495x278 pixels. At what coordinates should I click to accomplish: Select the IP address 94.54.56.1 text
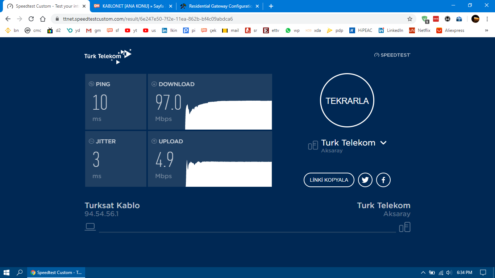pyautogui.click(x=101, y=214)
